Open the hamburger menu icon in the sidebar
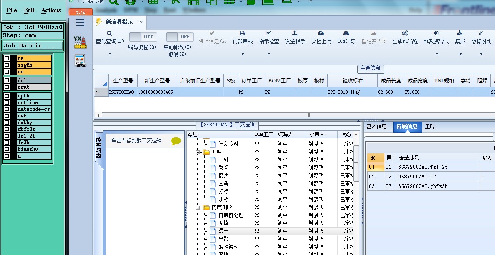This screenshot has height=255, width=495. [x=80, y=22]
